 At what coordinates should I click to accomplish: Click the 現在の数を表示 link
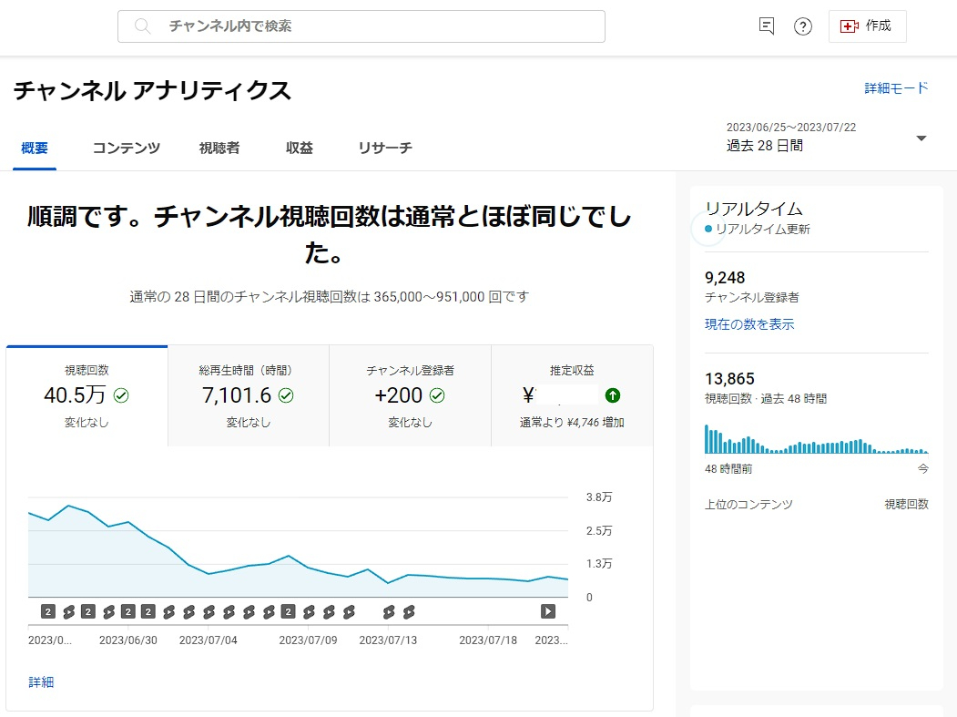[x=749, y=324]
